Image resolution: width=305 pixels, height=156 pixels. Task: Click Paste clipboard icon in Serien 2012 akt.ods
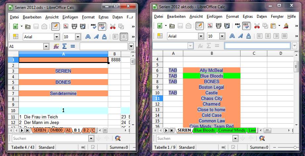[x=273, y=26]
